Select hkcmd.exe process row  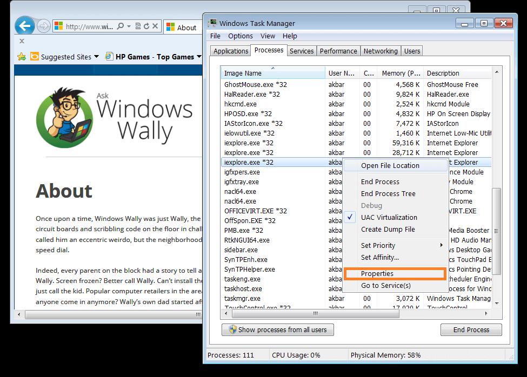pos(356,104)
